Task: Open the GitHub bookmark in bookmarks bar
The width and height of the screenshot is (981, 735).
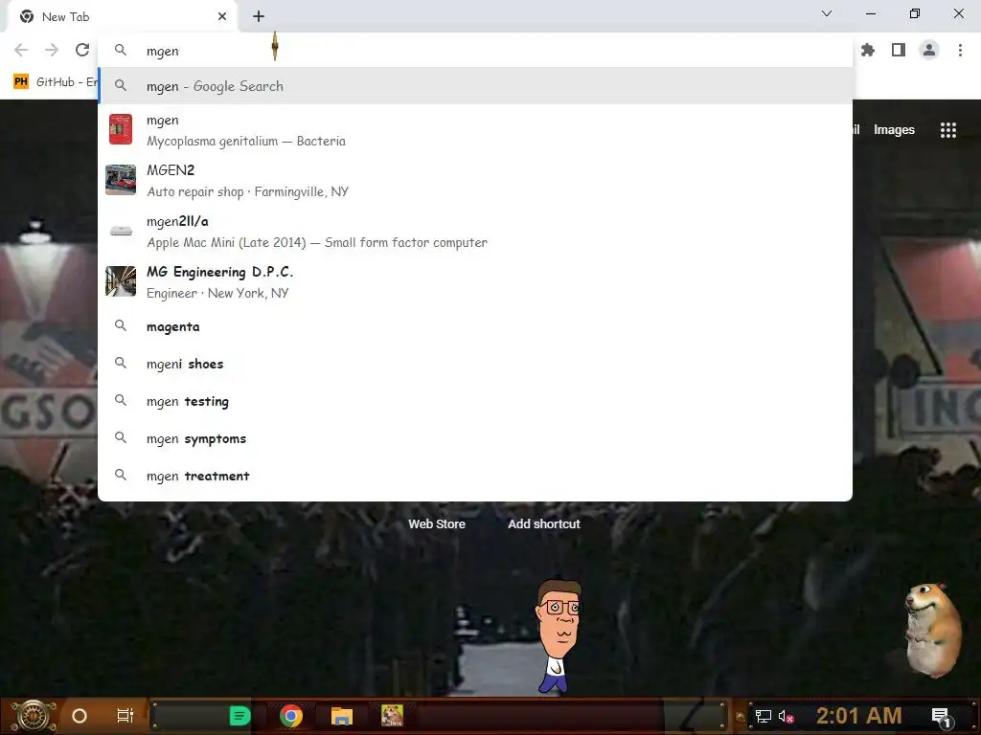Action: click(56, 82)
